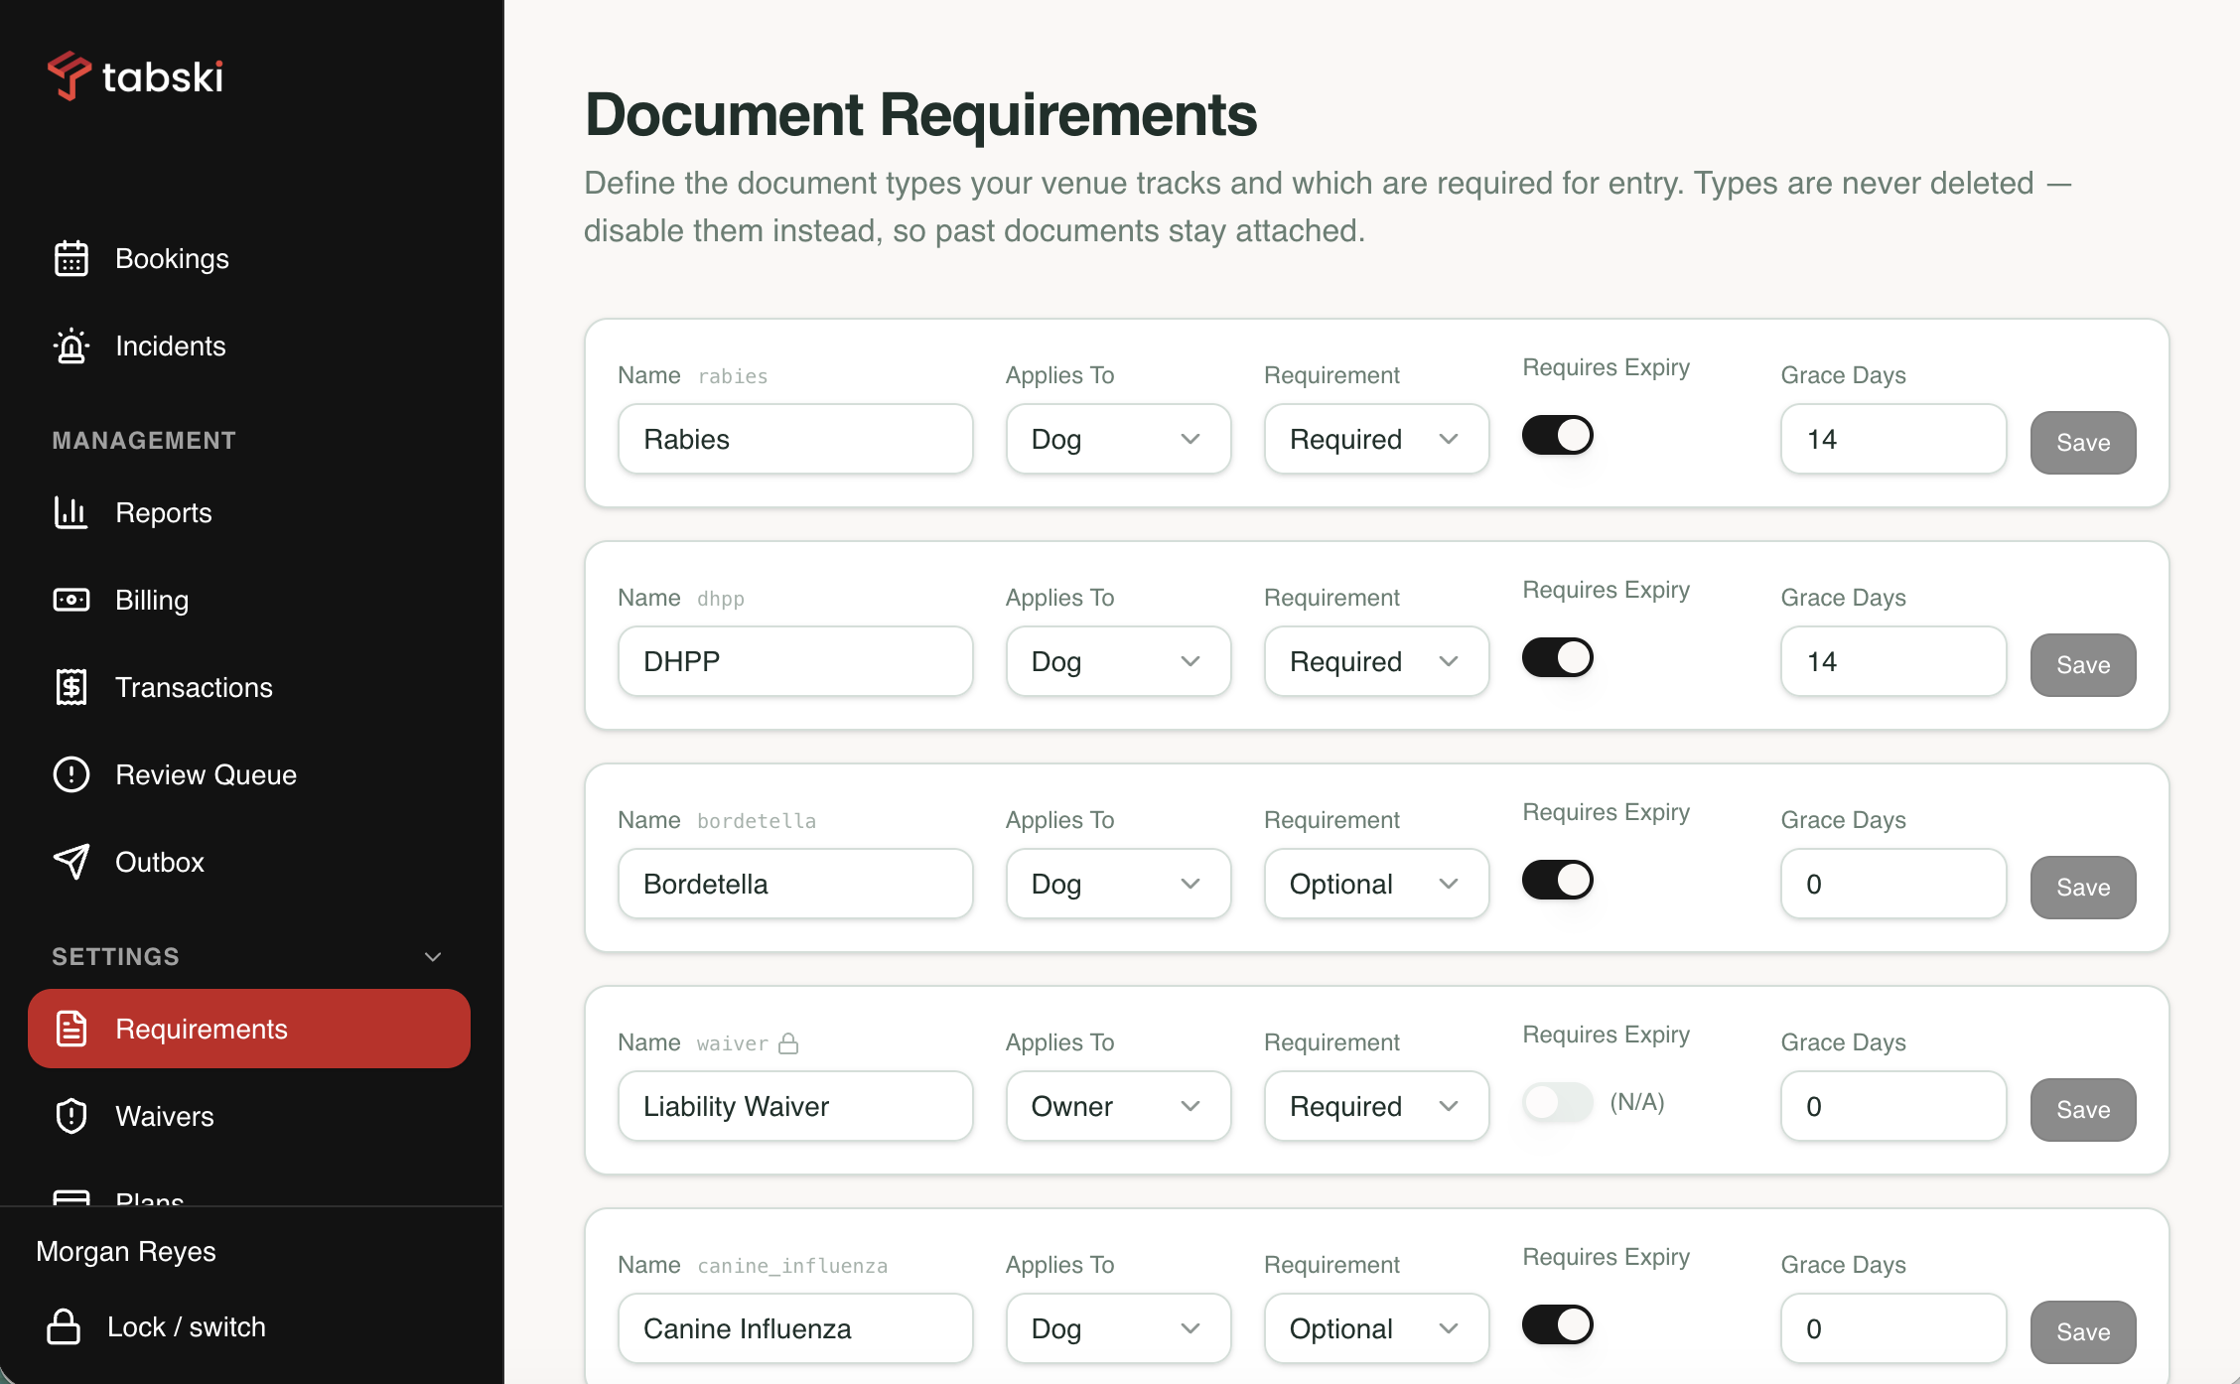Screen dimensions: 2240x1384
Task: Open Applies To dropdown for Rabies
Action: click(1118, 439)
